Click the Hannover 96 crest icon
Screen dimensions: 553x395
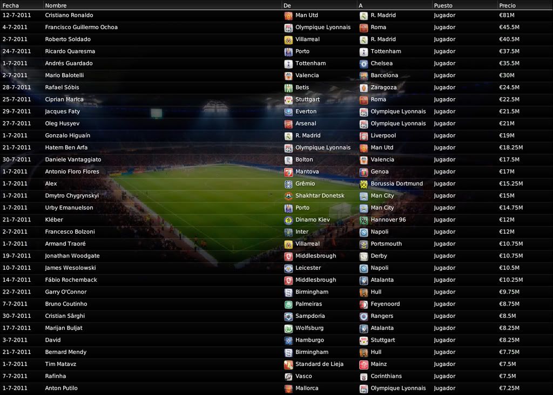click(363, 220)
